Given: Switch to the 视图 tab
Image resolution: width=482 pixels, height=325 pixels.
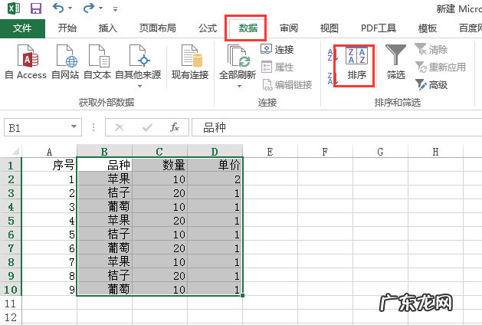Looking at the screenshot, I should click(329, 28).
